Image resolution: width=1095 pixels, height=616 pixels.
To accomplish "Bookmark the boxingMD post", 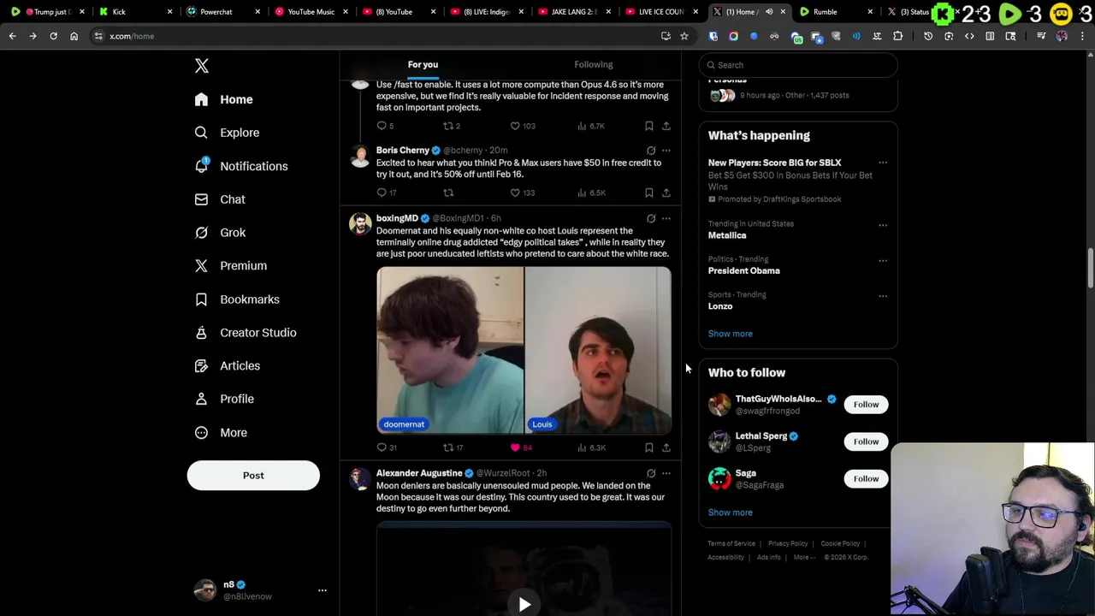I will 649,447.
